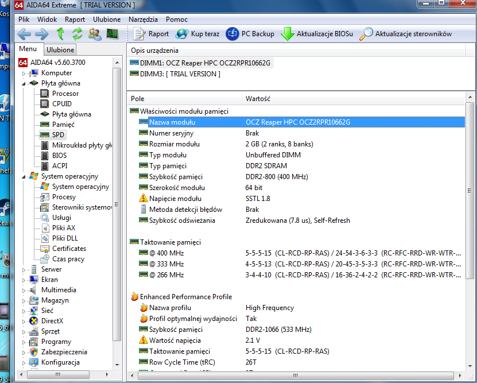Select Pliki DLL in the tree

pyautogui.click(x=65, y=238)
